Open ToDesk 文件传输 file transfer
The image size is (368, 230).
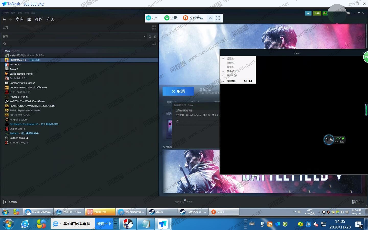pyautogui.click(x=193, y=18)
